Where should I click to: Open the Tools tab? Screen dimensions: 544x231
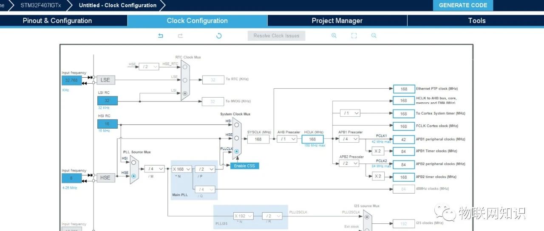(476, 20)
